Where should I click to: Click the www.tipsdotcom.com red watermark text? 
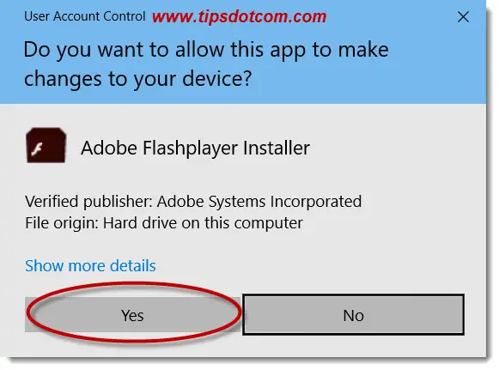[x=240, y=16]
